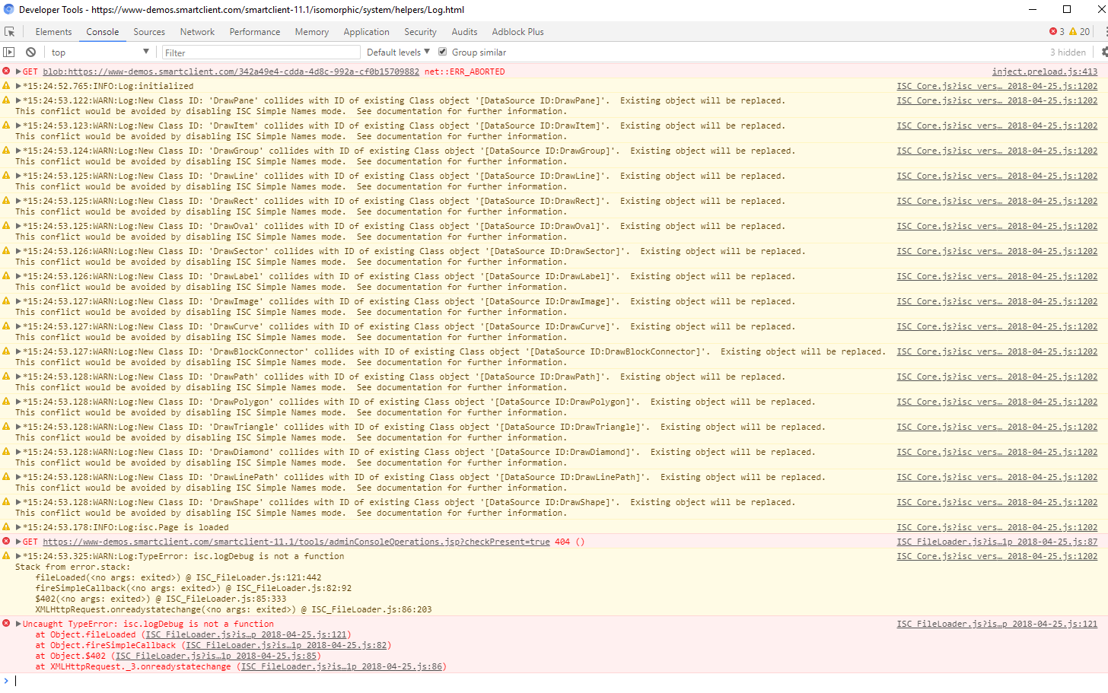Clear the console with the ban icon
The width and height of the screenshot is (1108, 693).
(30, 52)
